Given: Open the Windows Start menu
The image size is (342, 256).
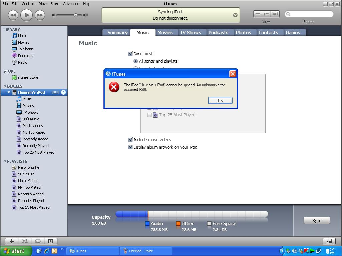Looking at the screenshot, I should [16, 251].
